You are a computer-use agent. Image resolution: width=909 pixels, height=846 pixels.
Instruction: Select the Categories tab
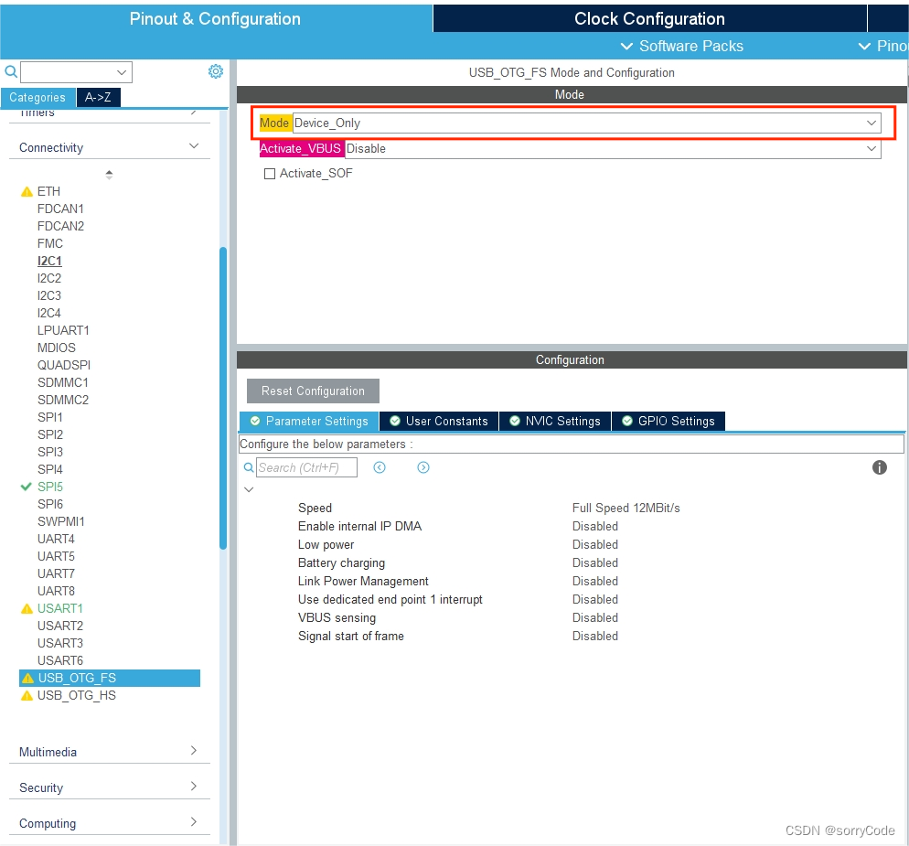tap(37, 98)
